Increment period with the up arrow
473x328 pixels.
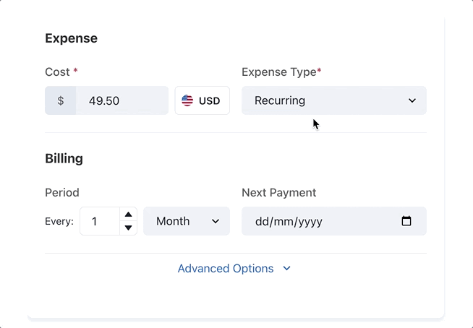(x=128, y=215)
